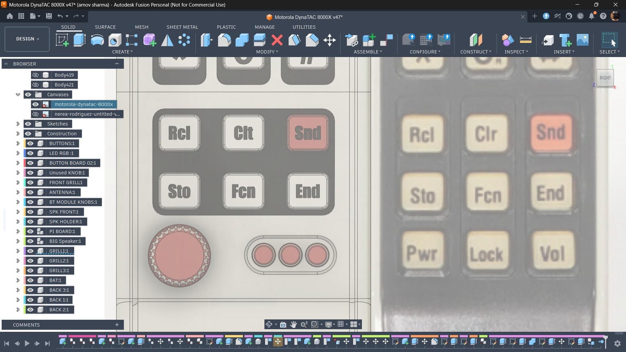Select the Offset Plane construct tool
Image resolution: width=626 pixels, height=352 pixels.
[x=476, y=40]
